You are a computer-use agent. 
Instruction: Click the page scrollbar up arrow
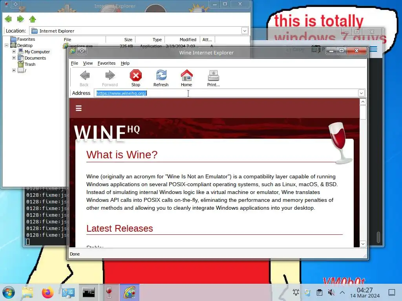point(363,102)
